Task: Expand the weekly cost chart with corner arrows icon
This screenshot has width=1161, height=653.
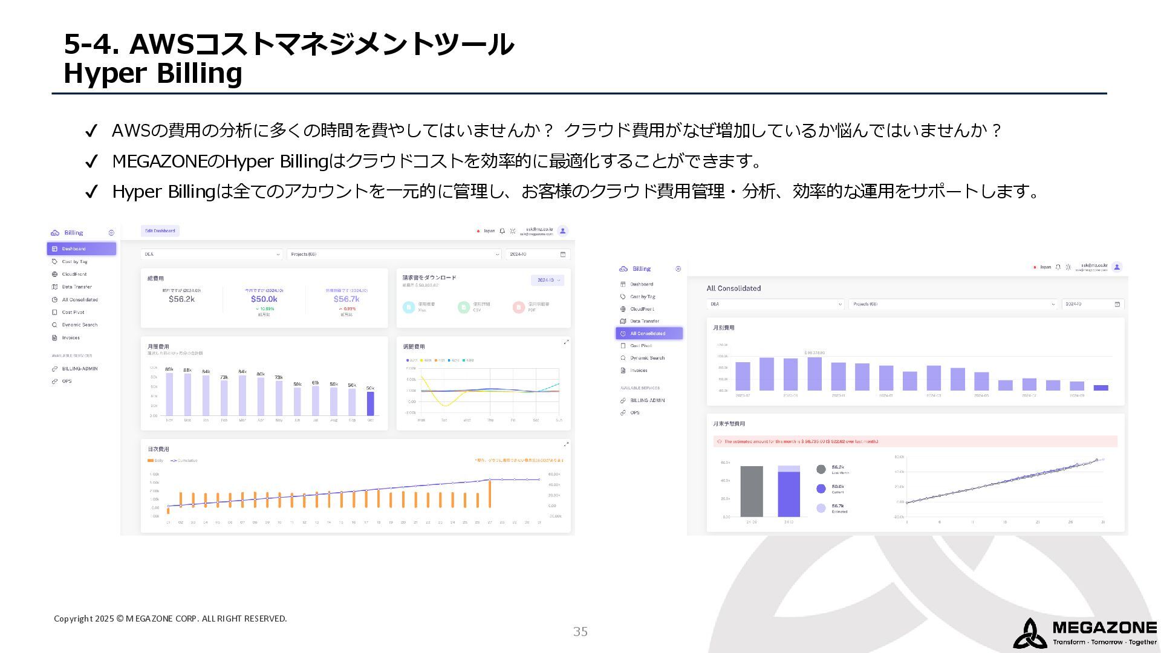Action: tap(566, 342)
